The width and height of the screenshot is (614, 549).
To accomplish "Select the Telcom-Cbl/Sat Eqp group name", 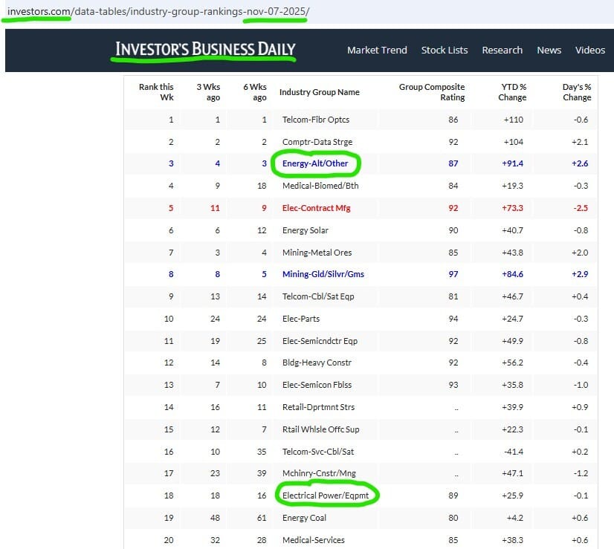I will [318, 296].
